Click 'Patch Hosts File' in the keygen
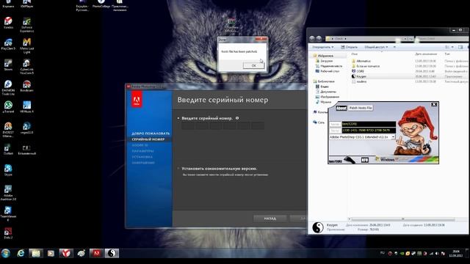This screenshot has width=470, height=264. pos(361,108)
